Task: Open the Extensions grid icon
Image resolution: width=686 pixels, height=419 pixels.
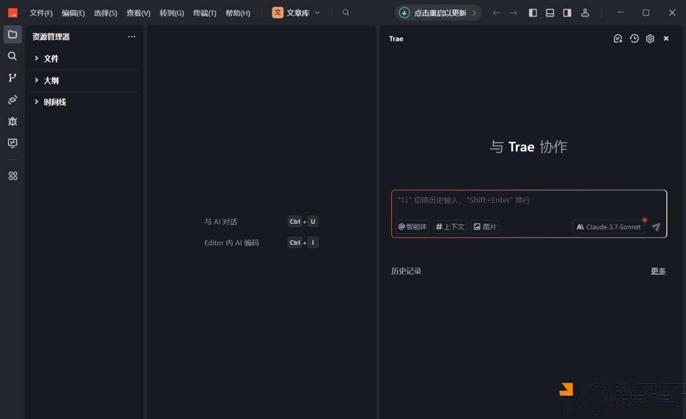Action: click(13, 175)
